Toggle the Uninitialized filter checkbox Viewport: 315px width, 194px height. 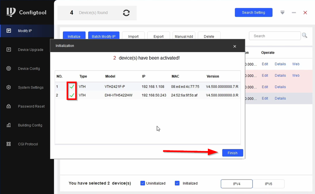pos(143,183)
